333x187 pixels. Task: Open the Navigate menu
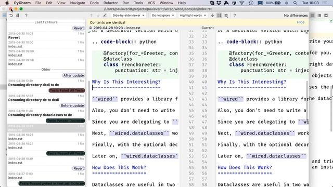[x=78, y=3]
